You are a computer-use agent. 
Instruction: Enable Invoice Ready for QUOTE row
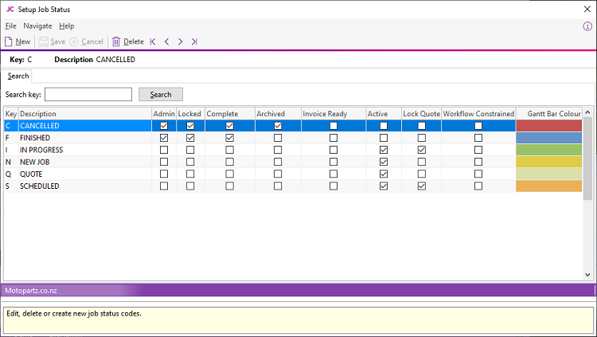pyautogui.click(x=333, y=174)
